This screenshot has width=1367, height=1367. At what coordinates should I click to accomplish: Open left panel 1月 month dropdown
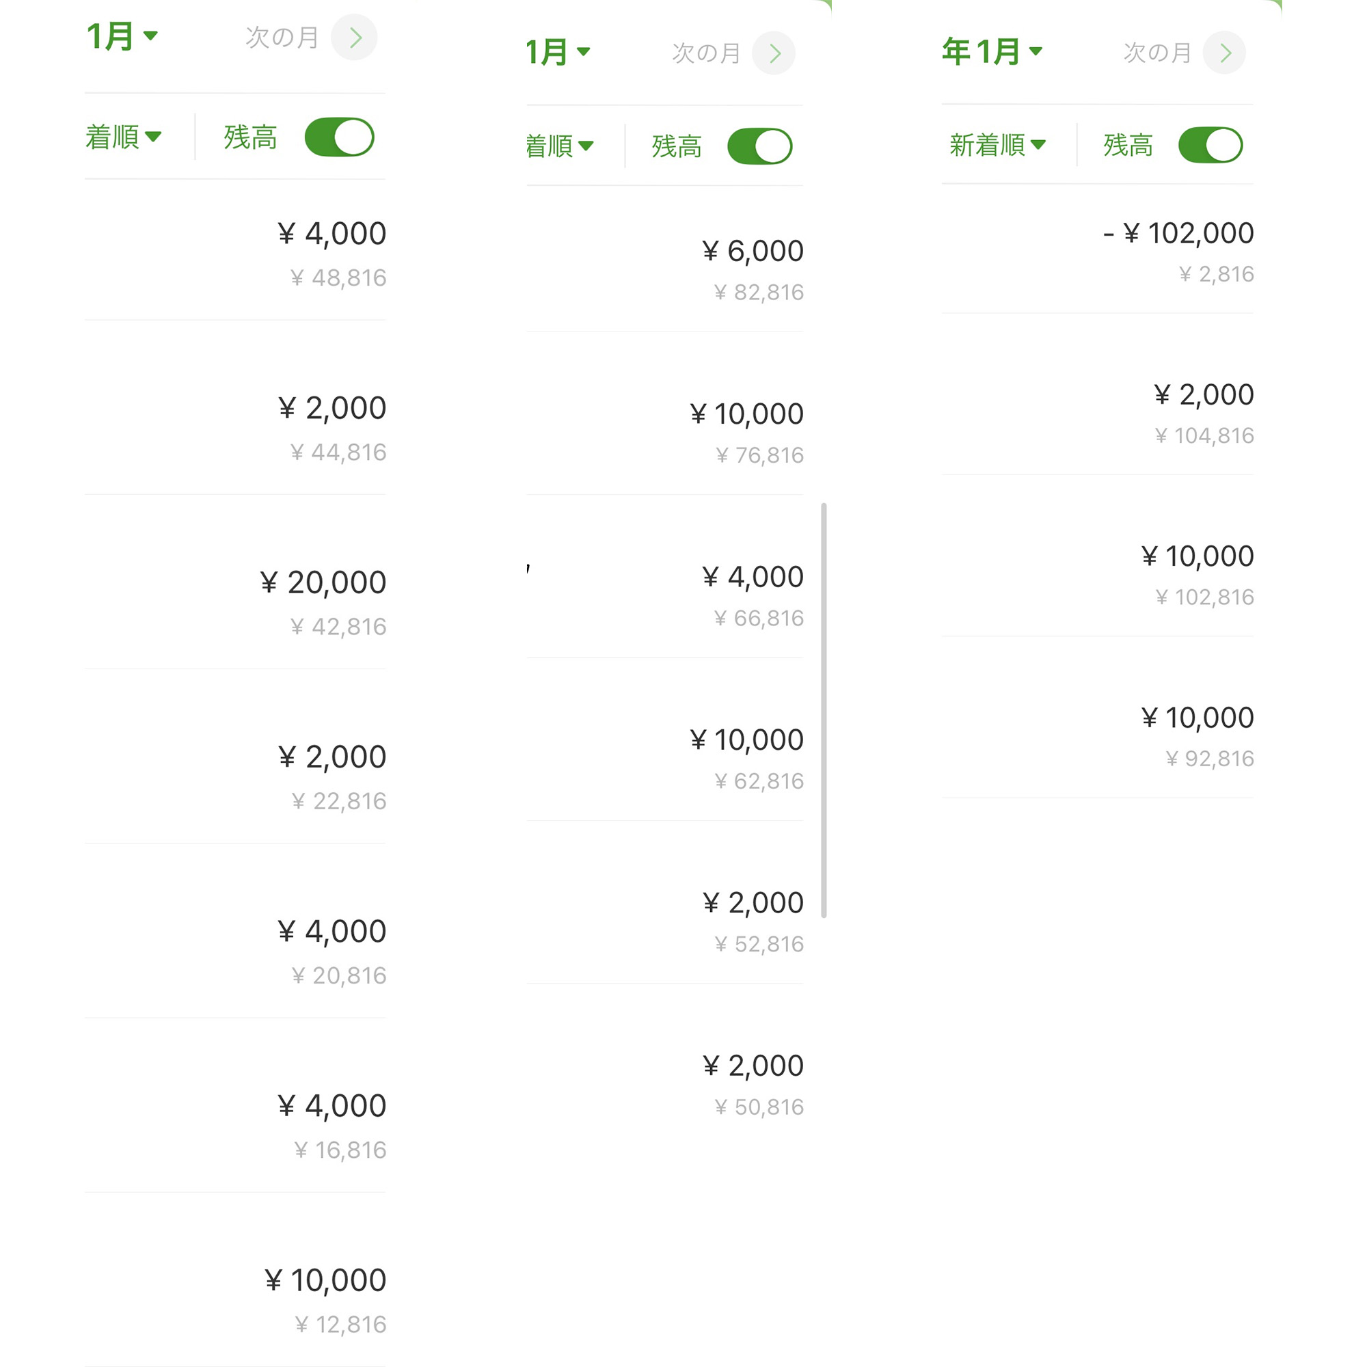pyautogui.click(x=122, y=36)
